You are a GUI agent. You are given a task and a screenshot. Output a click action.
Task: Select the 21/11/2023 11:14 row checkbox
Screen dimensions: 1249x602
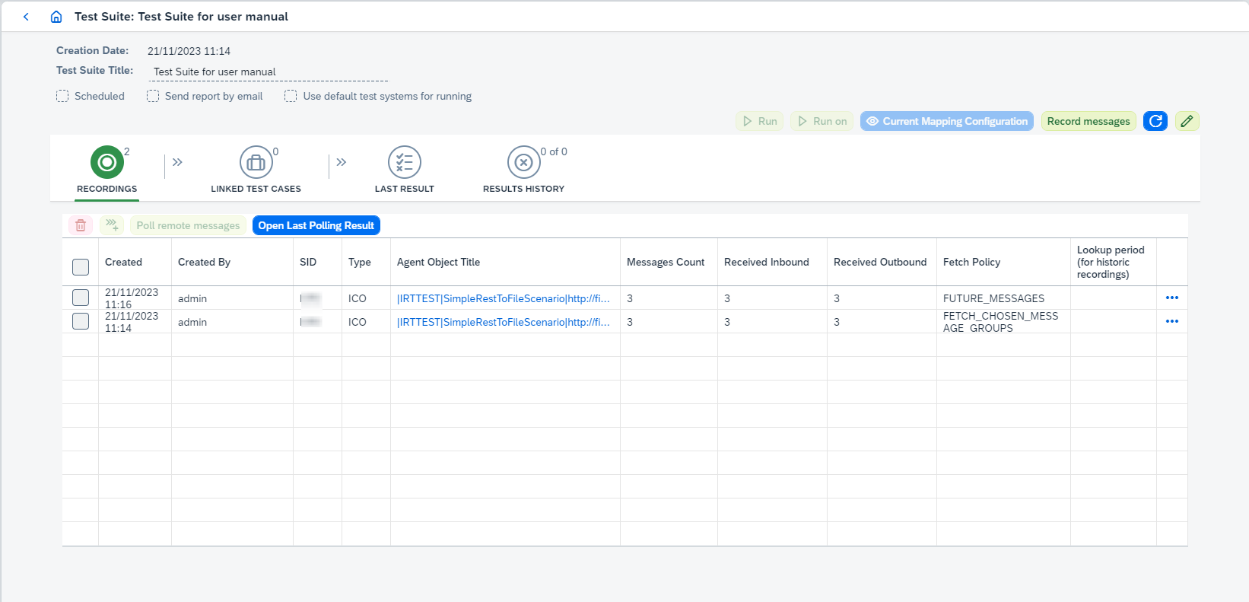pos(81,321)
